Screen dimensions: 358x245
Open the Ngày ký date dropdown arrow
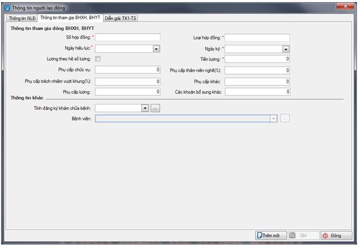pos(286,49)
